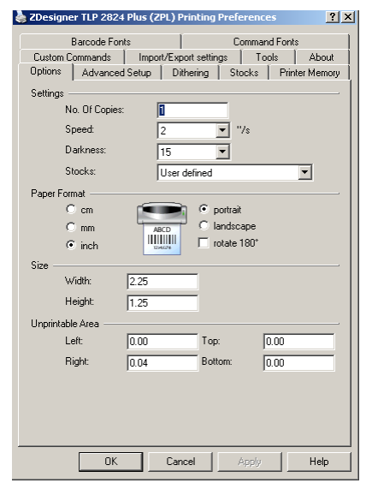Click the Top unprintable area field
Screen dimensions: 372x489
click(x=298, y=342)
